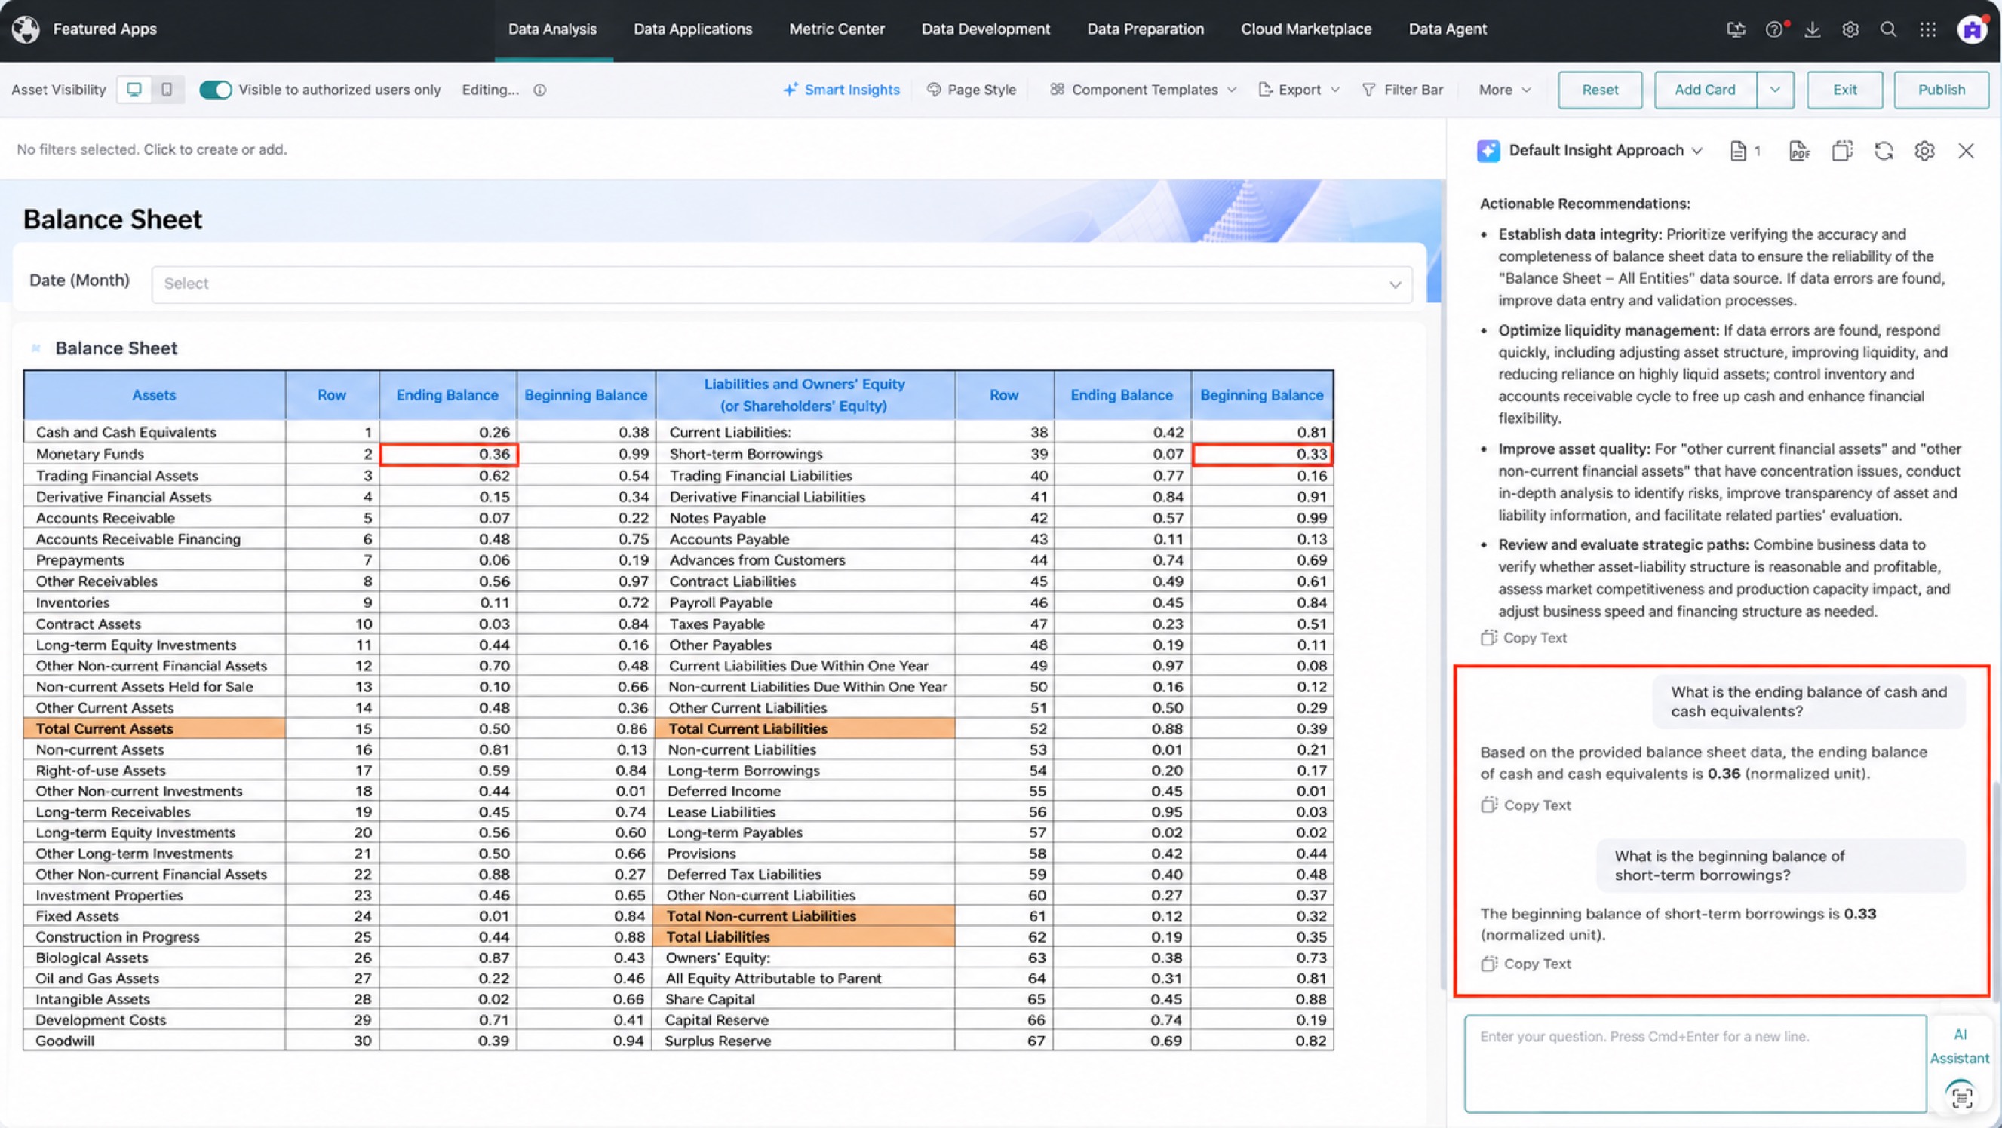Click the globe logo beside Featured Apps
2002x1128 pixels.
coord(26,29)
